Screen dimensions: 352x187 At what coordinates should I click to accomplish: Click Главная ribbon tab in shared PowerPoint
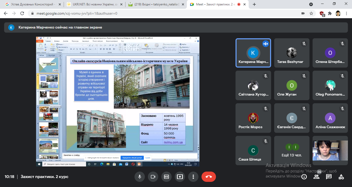pyautogui.click(x=48, y=41)
